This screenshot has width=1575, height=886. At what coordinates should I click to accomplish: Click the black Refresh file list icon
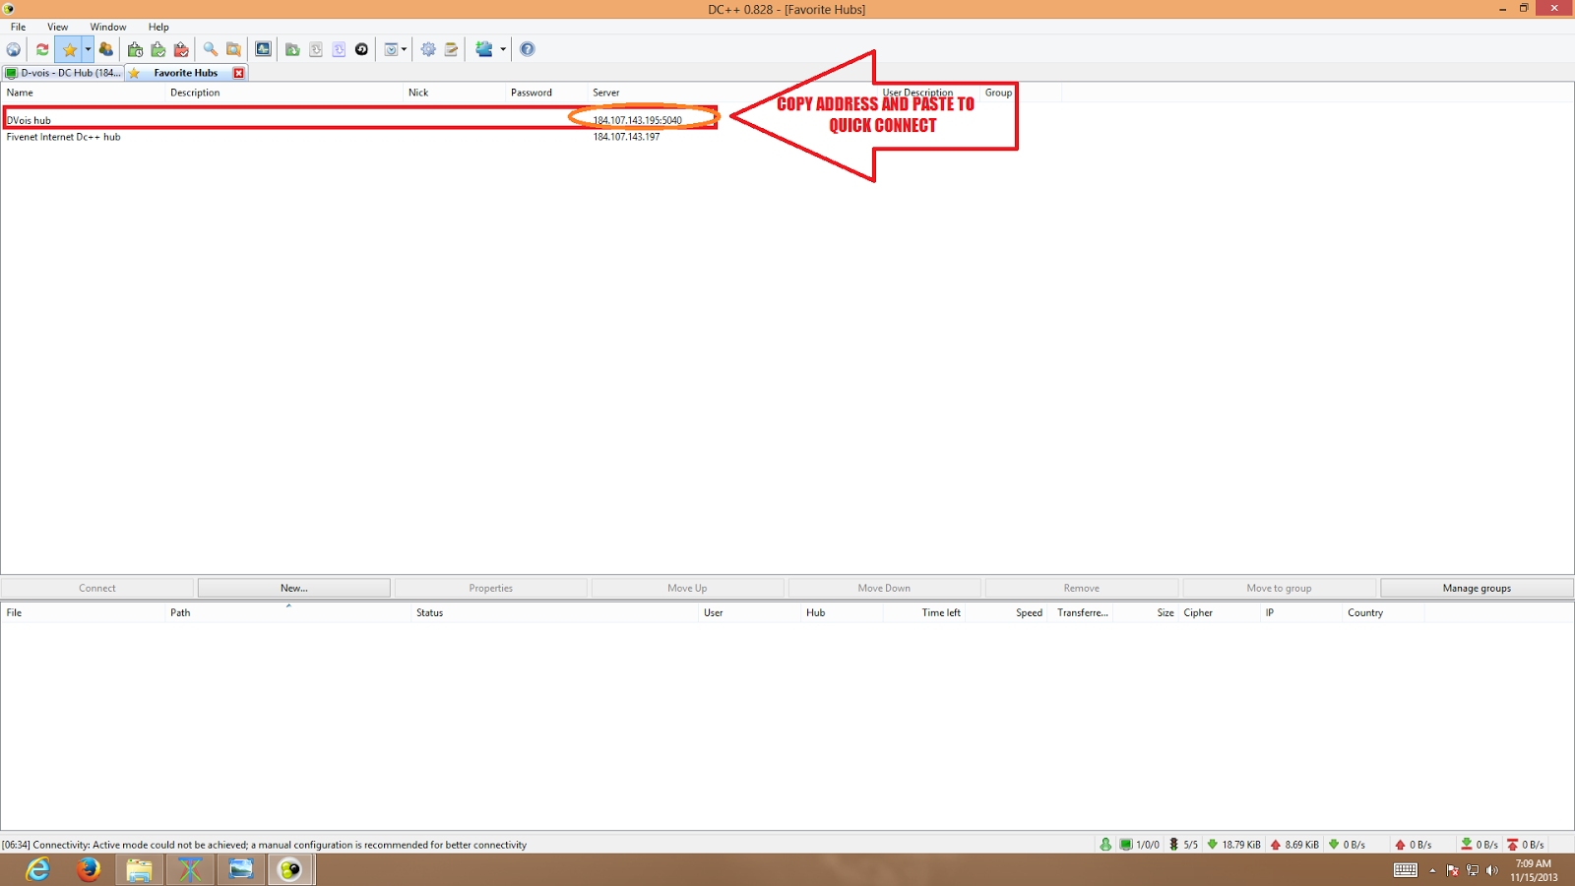(361, 49)
